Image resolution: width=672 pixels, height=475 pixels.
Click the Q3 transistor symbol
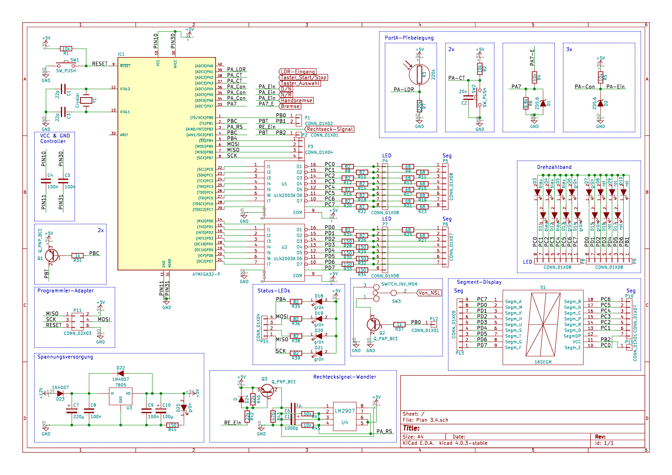tap(267, 391)
